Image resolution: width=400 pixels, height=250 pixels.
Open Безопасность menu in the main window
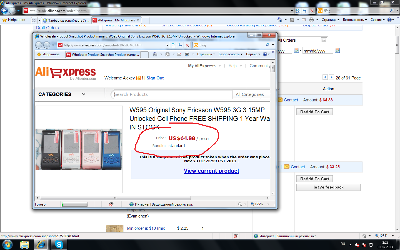[x=355, y=20]
